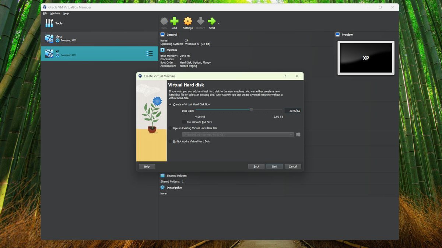Click the hard disk file chooser icon
Image resolution: width=442 pixels, height=248 pixels.
click(x=298, y=134)
